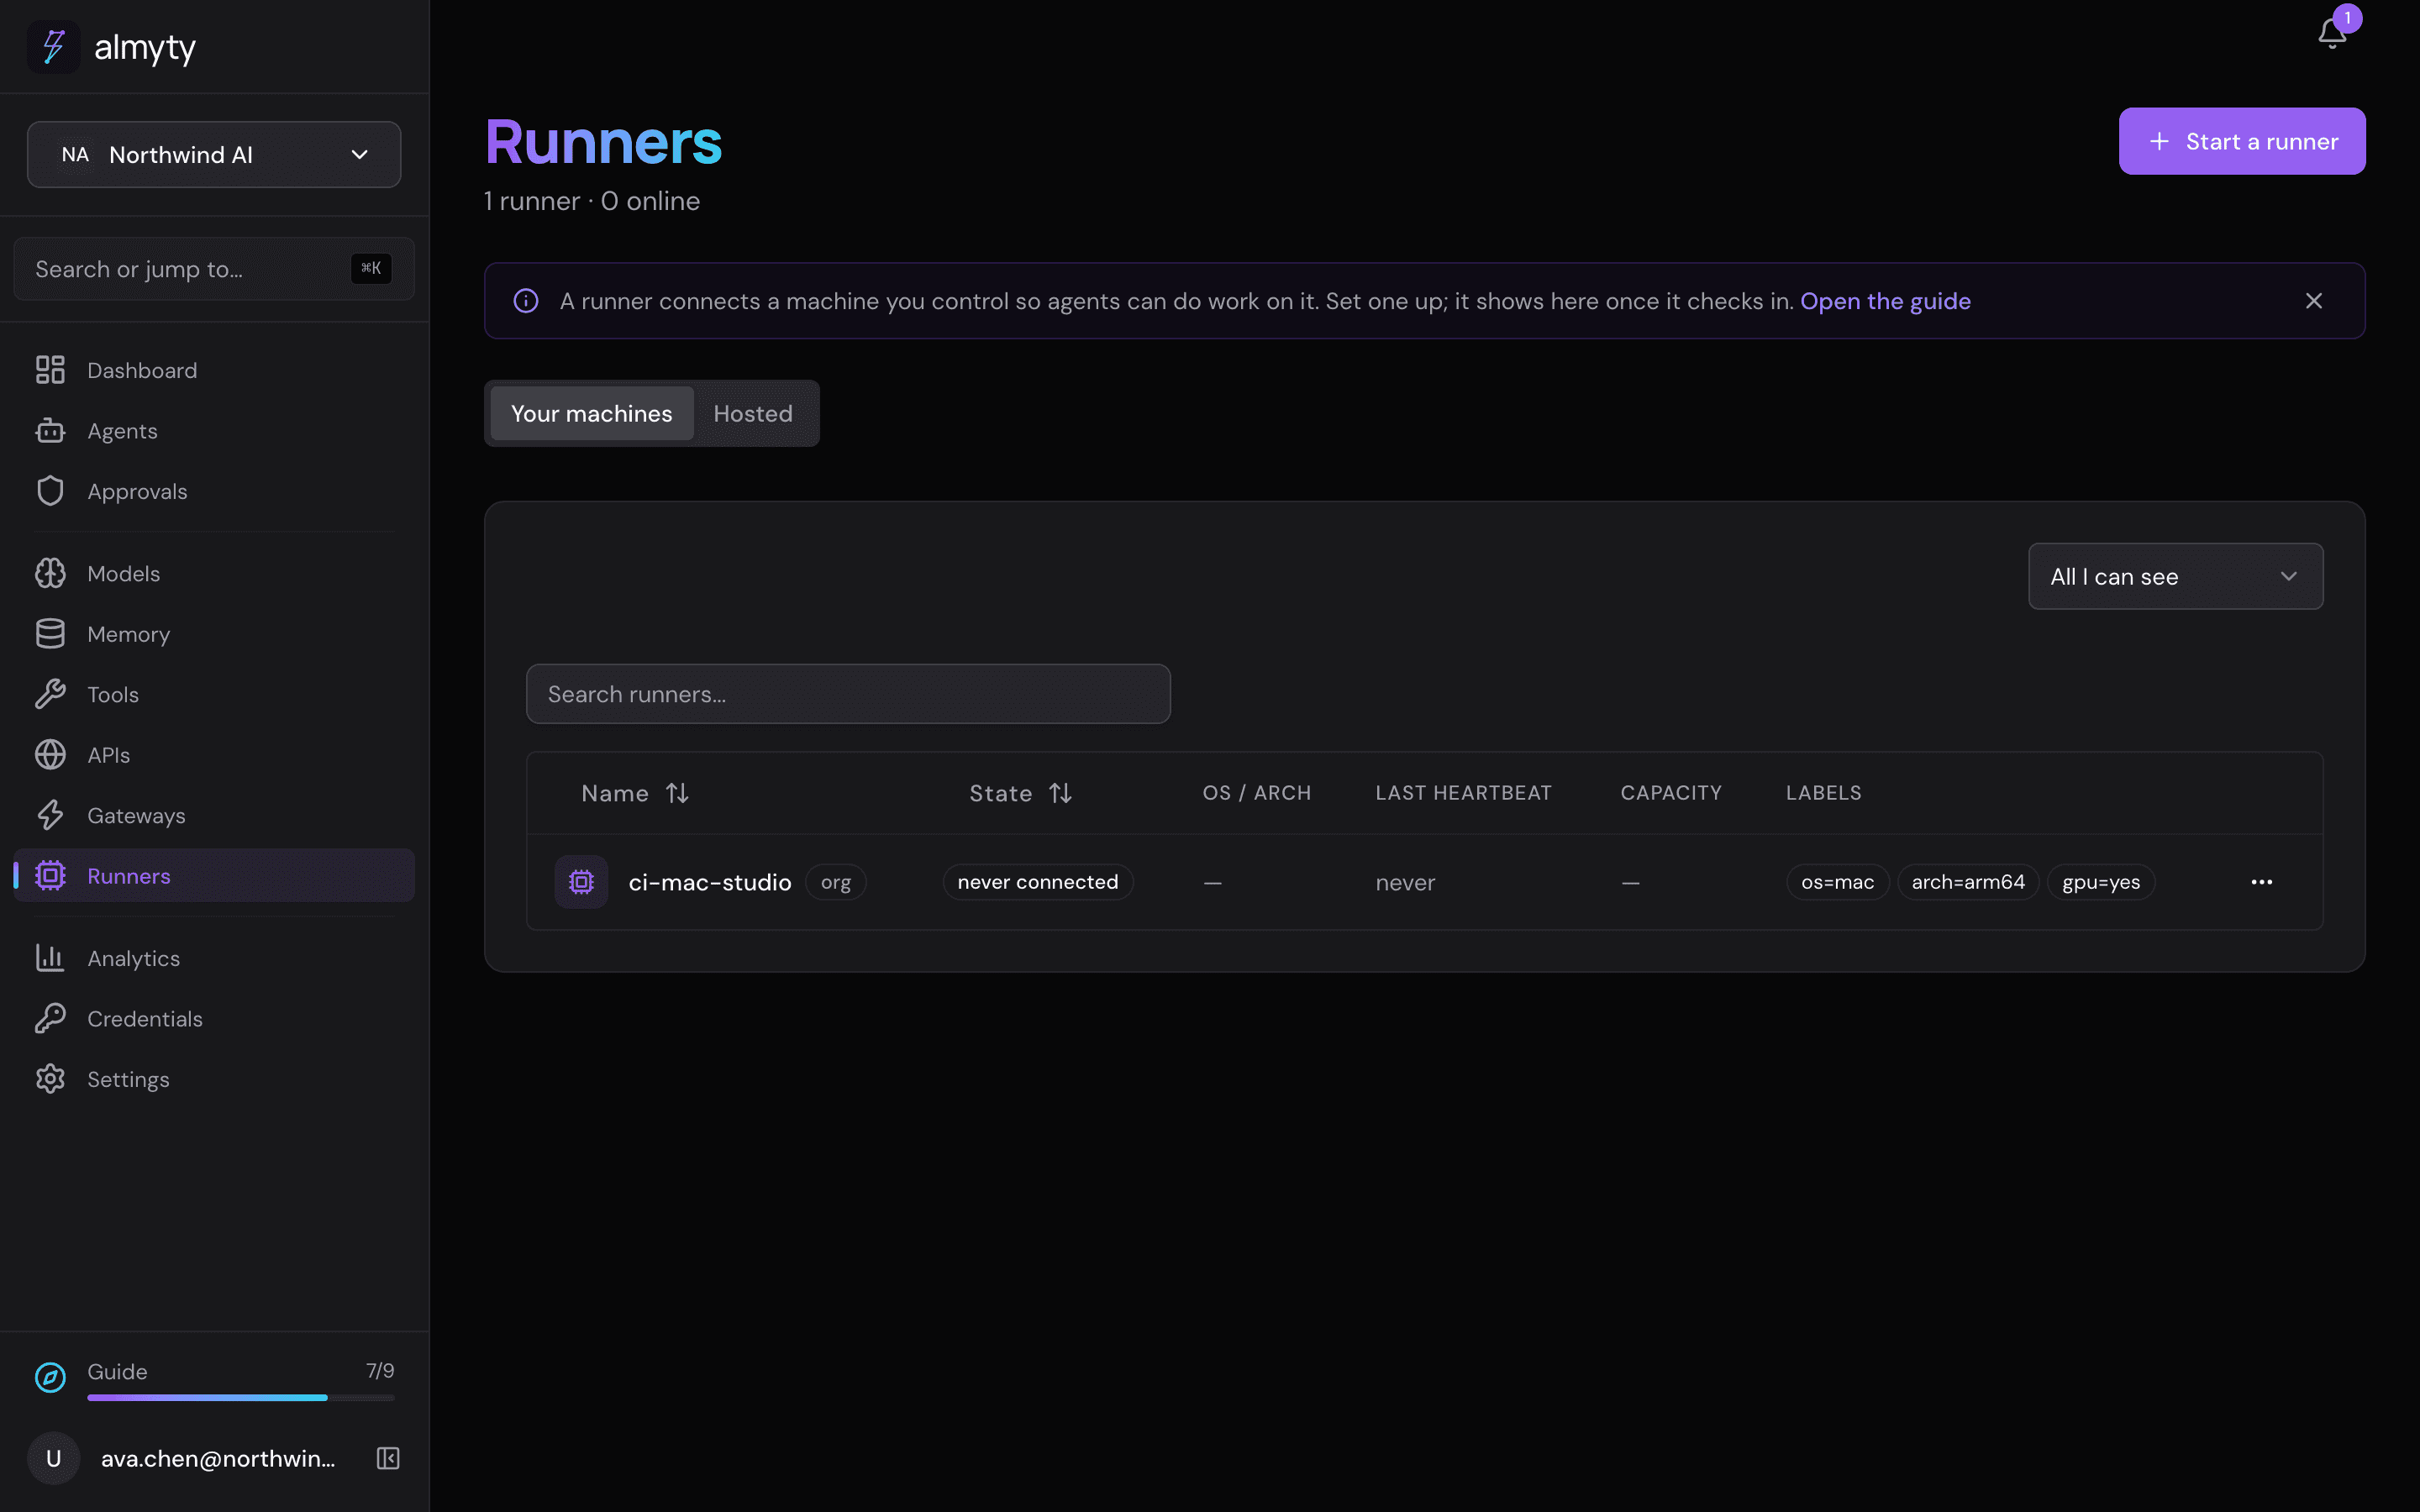Switch to the Your machines tab
Screen dimensions: 2420x1512
point(592,413)
